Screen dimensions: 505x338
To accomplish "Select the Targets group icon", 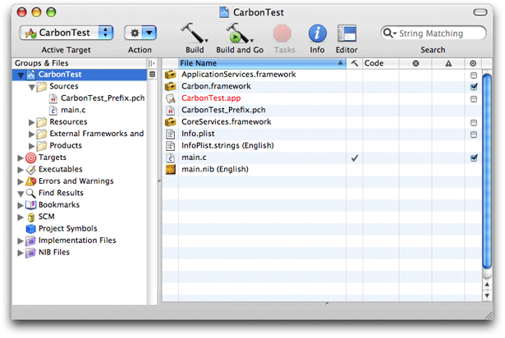I will [x=31, y=158].
